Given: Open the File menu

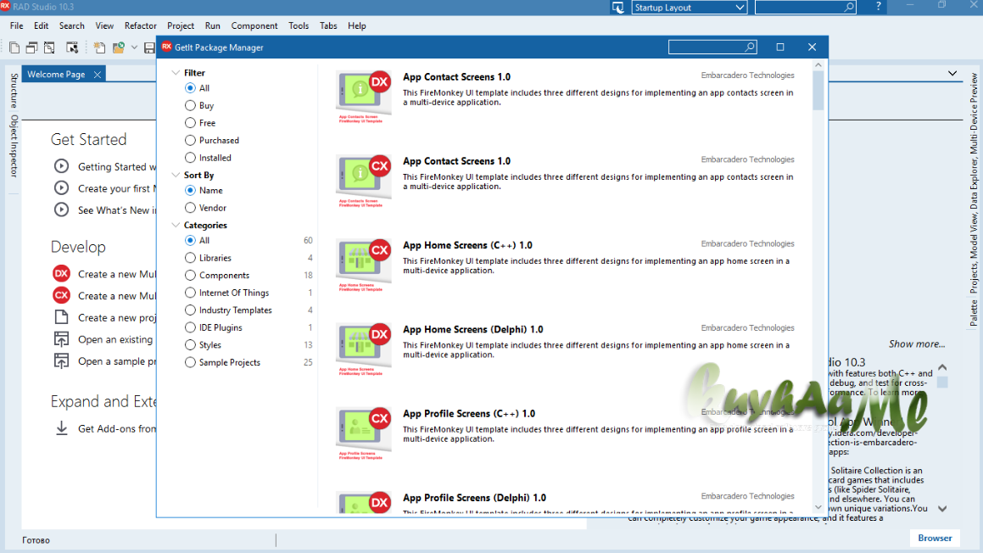Looking at the screenshot, I should click(x=17, y=25).
